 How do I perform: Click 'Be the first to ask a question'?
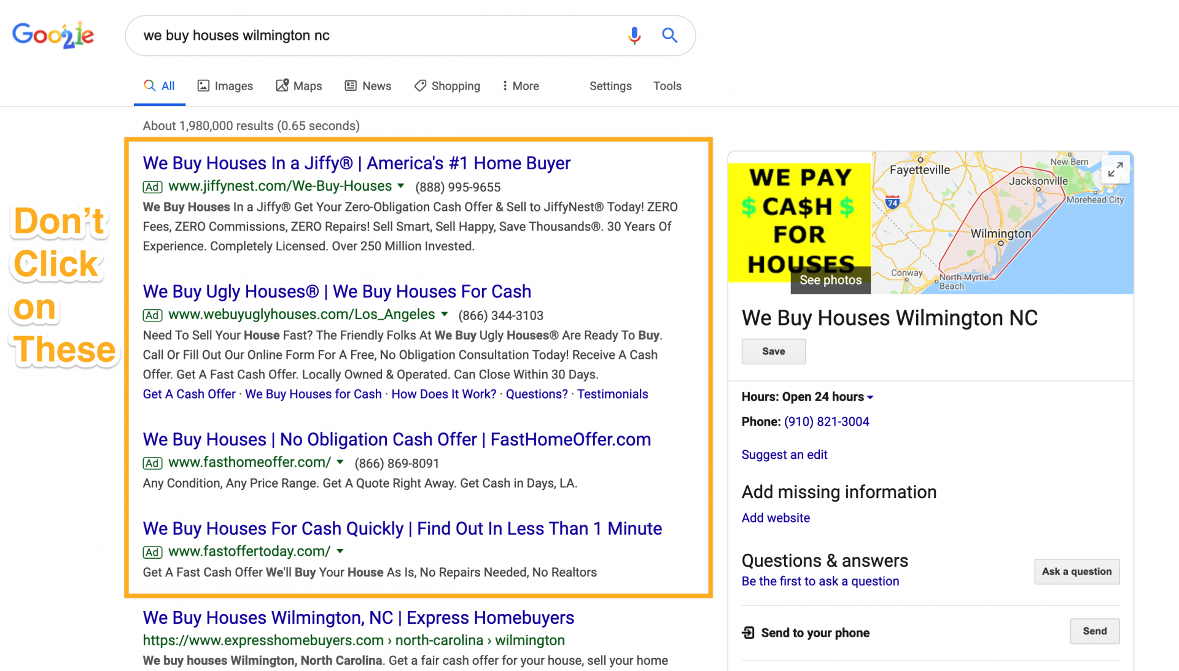pos(820,581)
